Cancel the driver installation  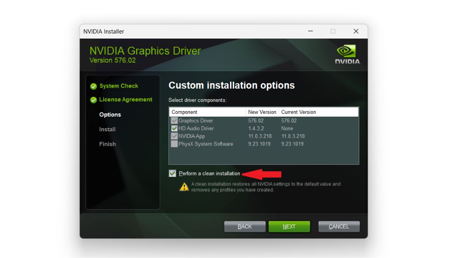click(339, 227)
